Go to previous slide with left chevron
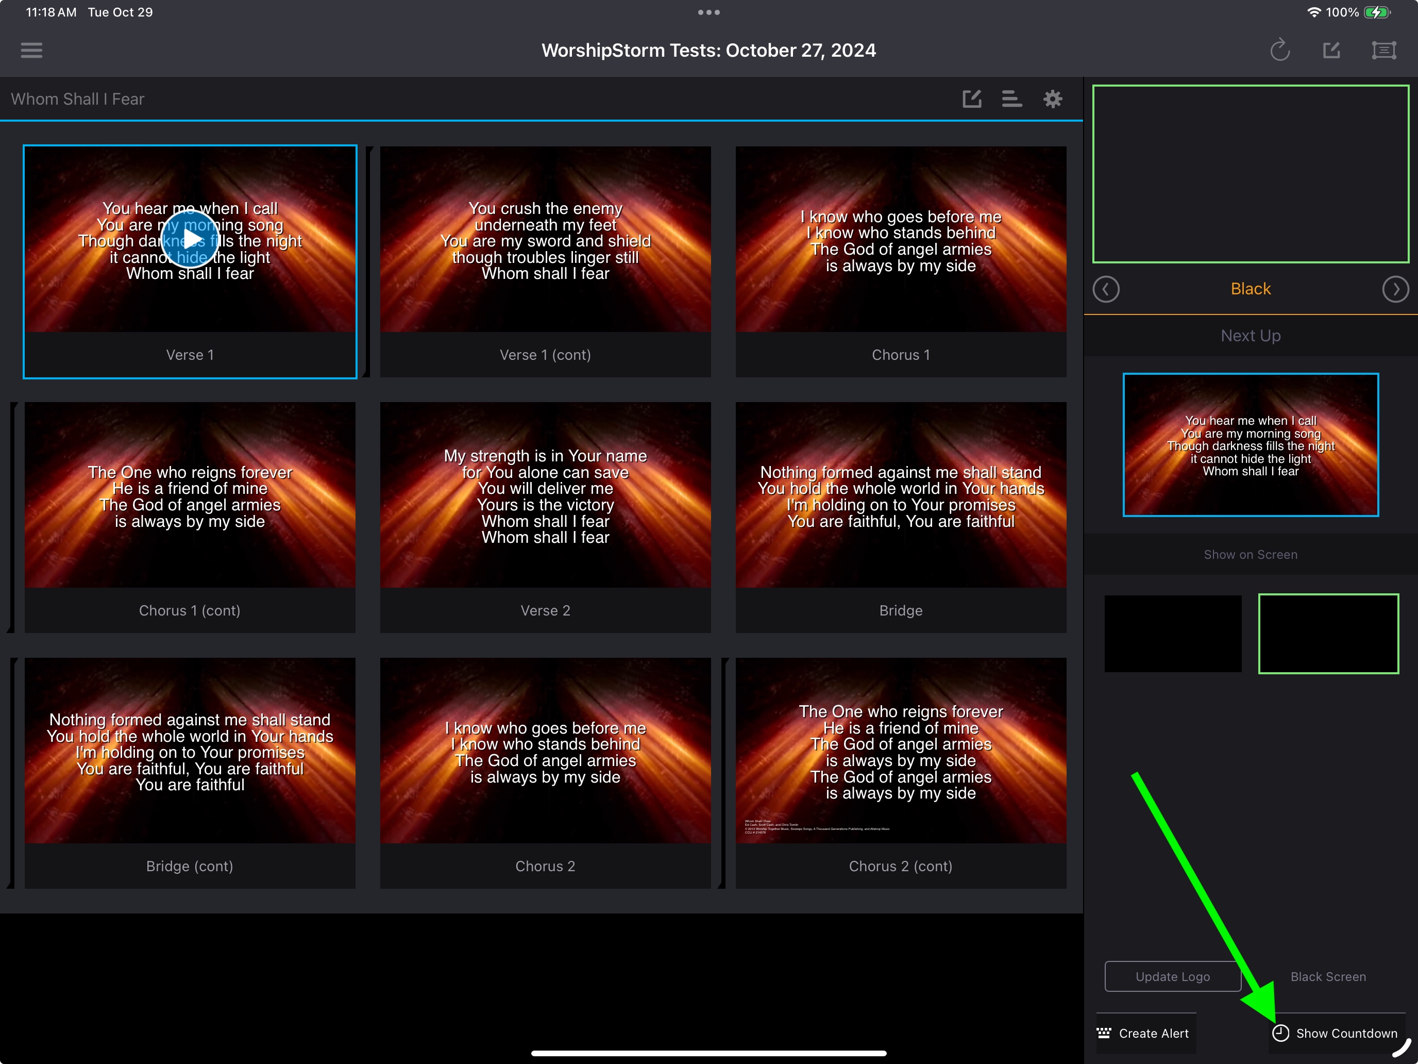 point(1106,289)
